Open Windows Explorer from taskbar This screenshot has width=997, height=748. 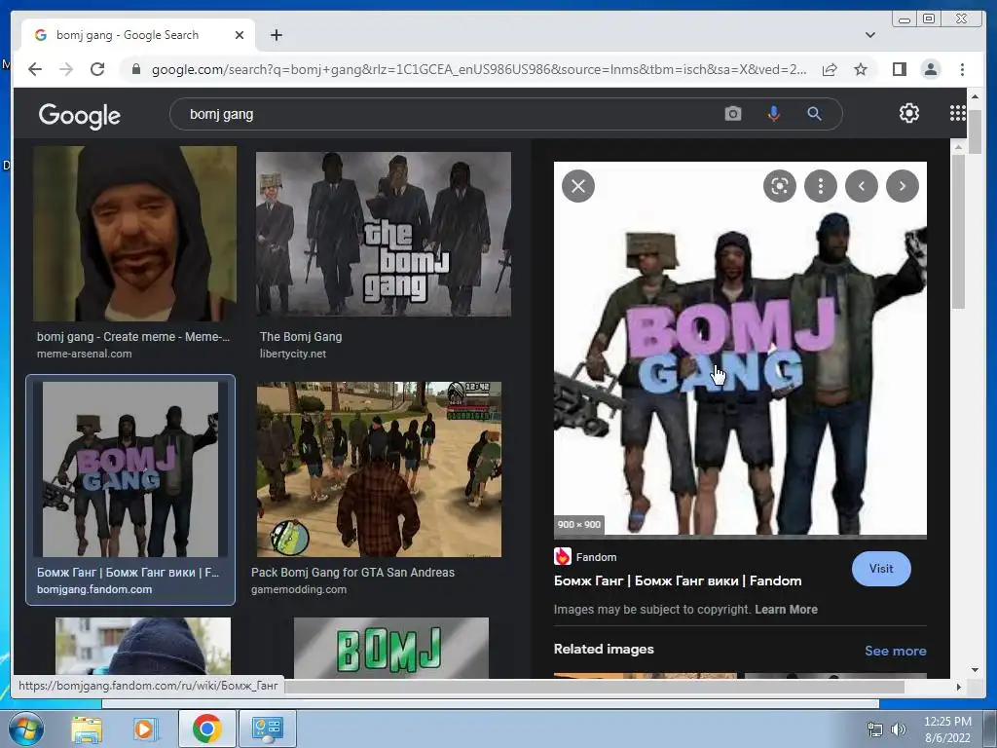87,729
